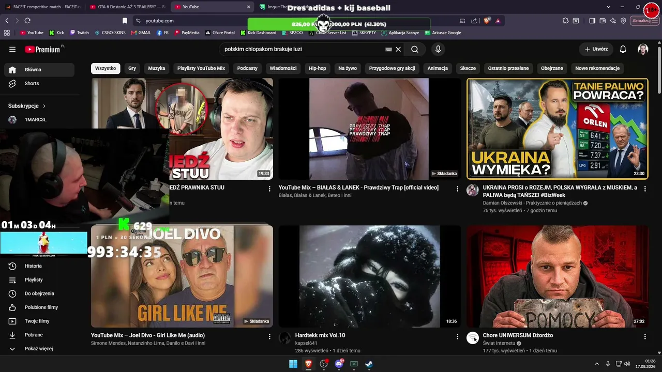Open the Arkusze Google bookmark
This screenshot has height=372, width=662.
[443, 33]
